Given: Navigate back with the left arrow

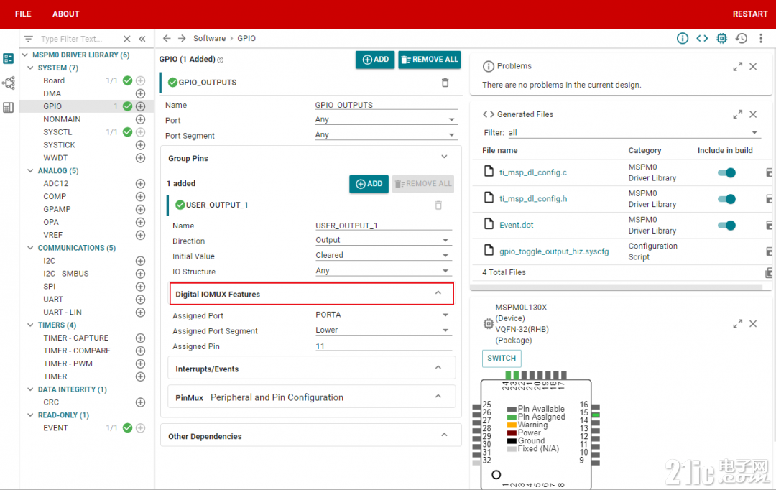Looking at the screenshot, I should click(167, 38).
